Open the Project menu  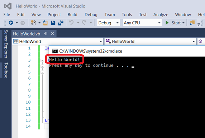(x=54, y=15)
